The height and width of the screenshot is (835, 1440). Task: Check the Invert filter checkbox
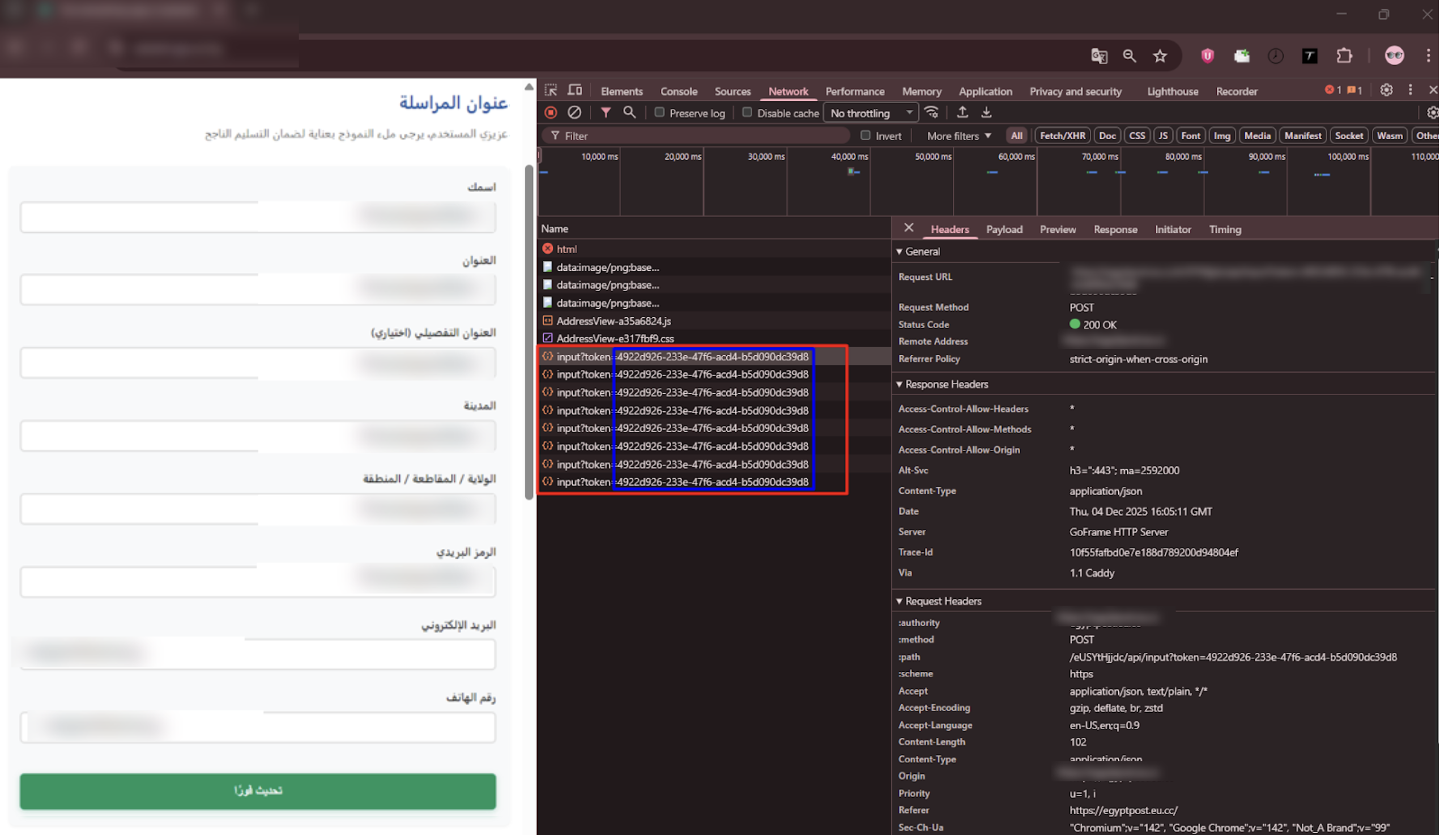(x=866, y=135)
